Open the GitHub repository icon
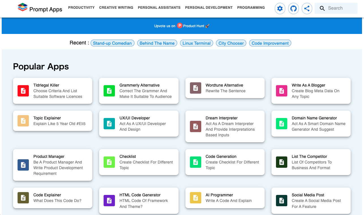The height and width of the screenshot is (215, 364). (294, 9)
